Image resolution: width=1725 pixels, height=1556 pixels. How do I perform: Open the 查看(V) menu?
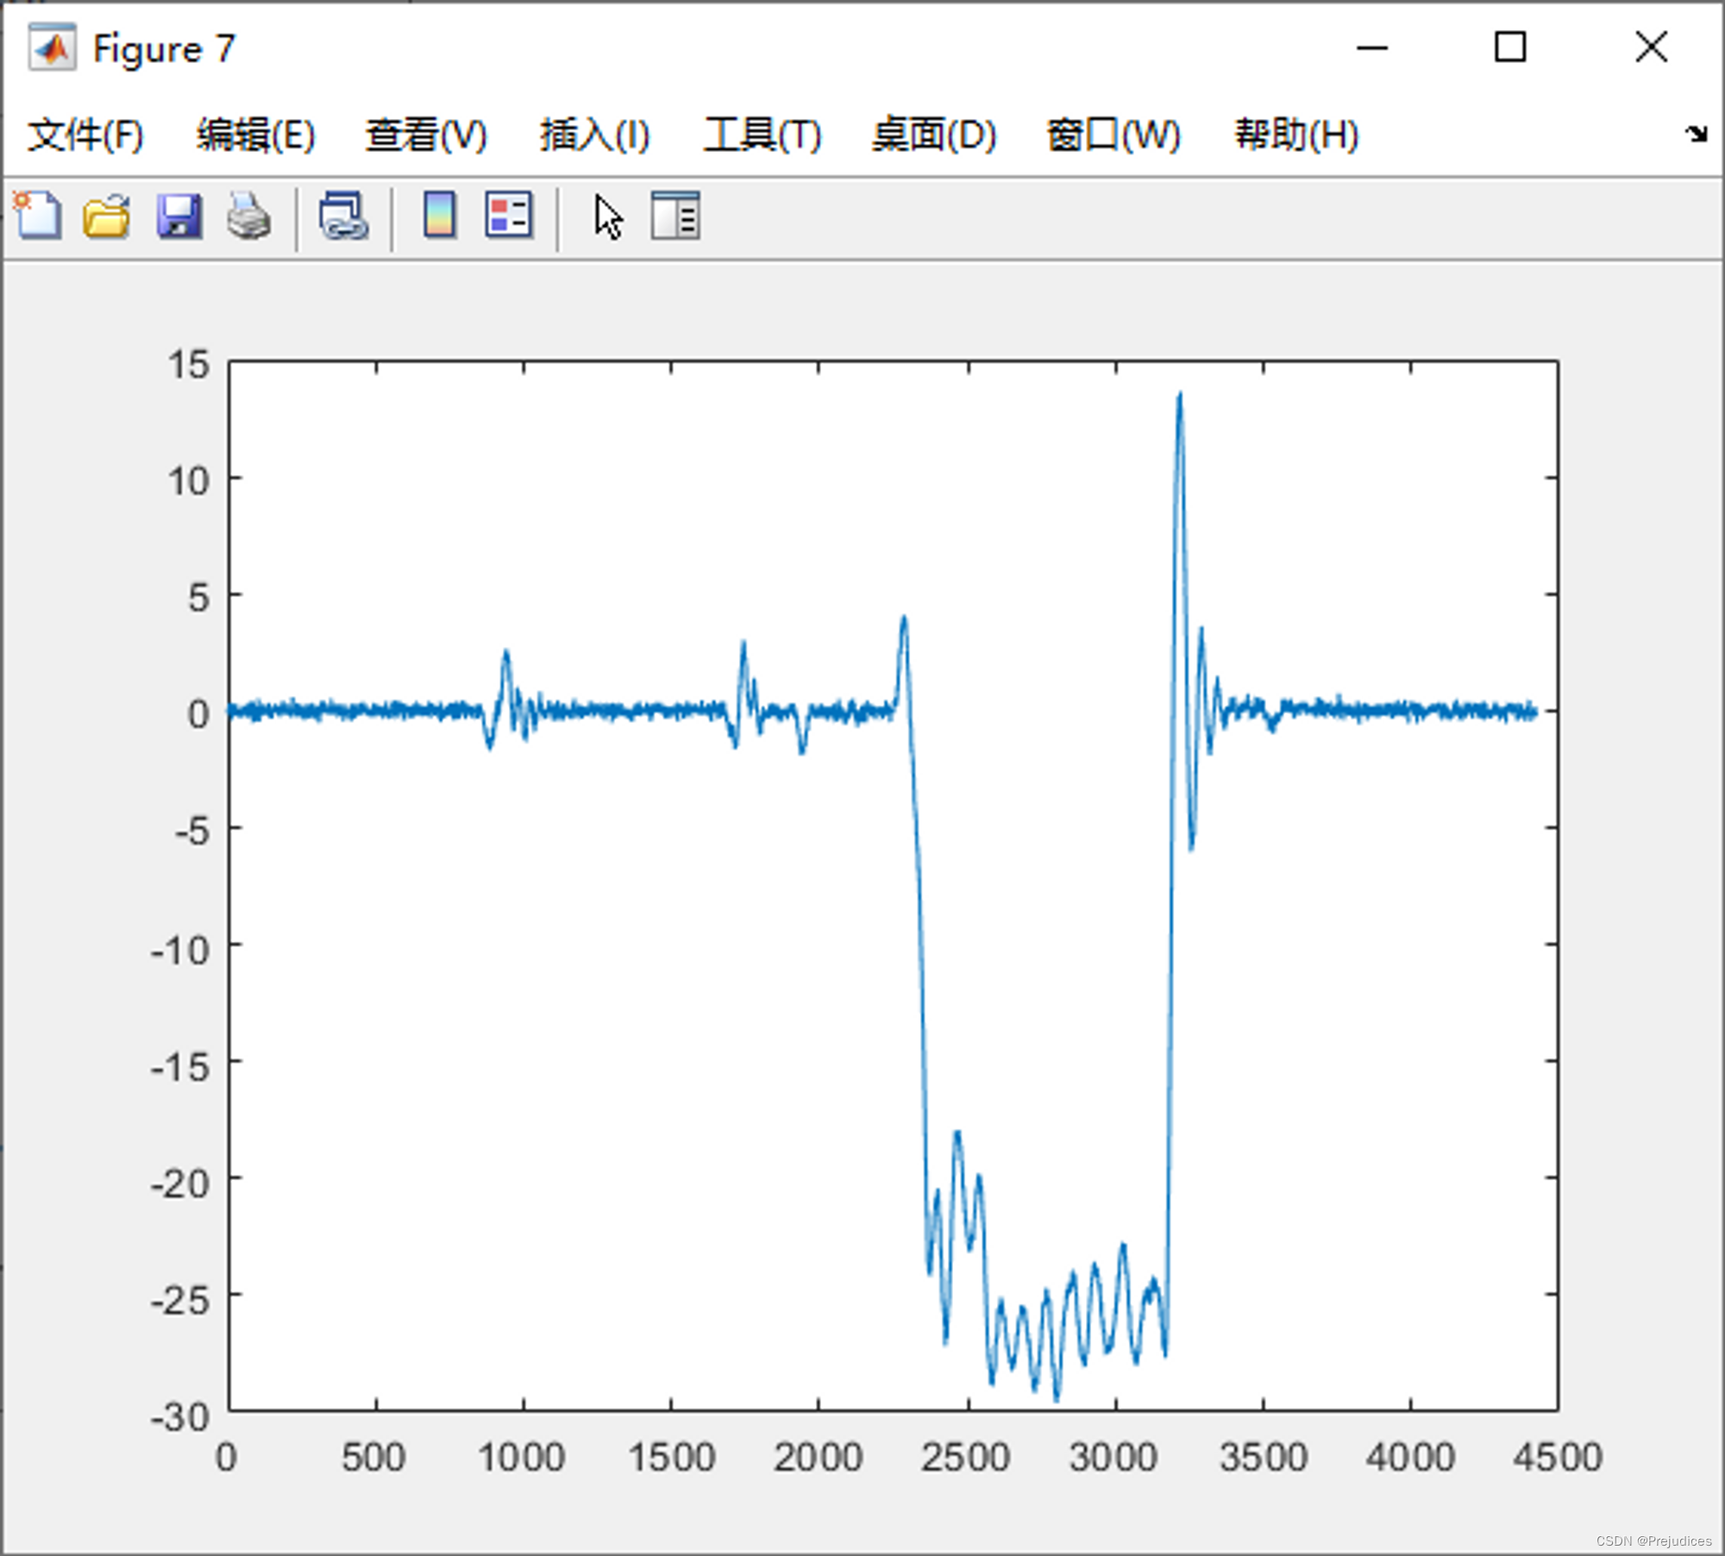[426, 135]
